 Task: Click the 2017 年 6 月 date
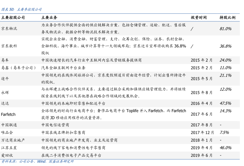click(x=201, y=114)
